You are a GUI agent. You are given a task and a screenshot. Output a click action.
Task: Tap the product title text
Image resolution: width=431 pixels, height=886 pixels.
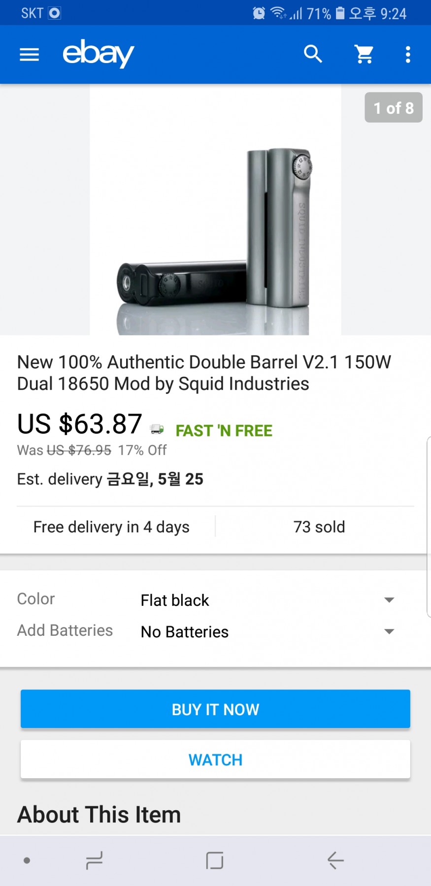coord(204,373)
